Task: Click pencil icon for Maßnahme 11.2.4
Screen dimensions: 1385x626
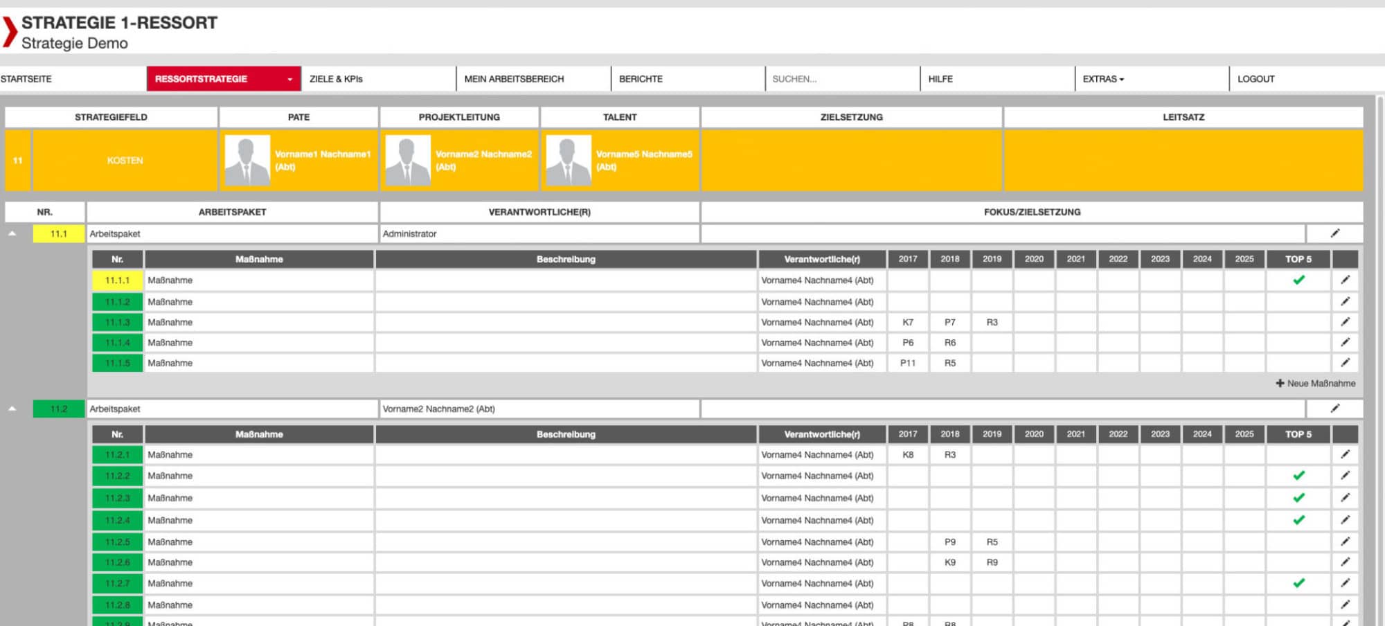Action: click(1345, 520)
